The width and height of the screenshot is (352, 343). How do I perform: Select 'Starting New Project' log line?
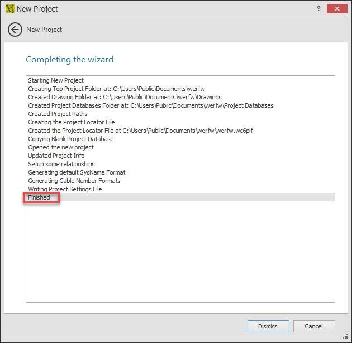click(180, 80)
